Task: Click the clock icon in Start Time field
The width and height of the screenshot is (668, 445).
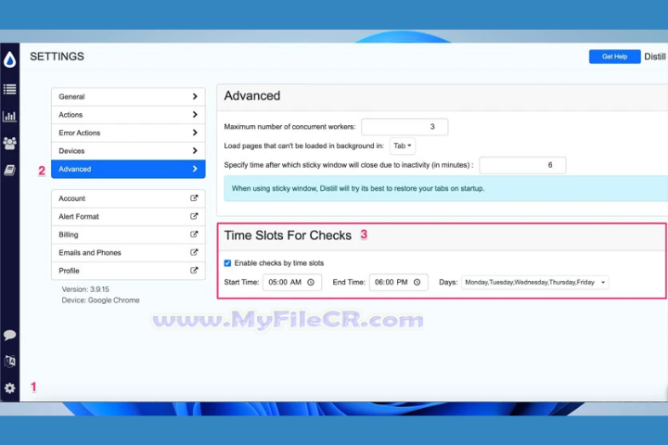Action: pyautogui.click(x=311, y=282)
